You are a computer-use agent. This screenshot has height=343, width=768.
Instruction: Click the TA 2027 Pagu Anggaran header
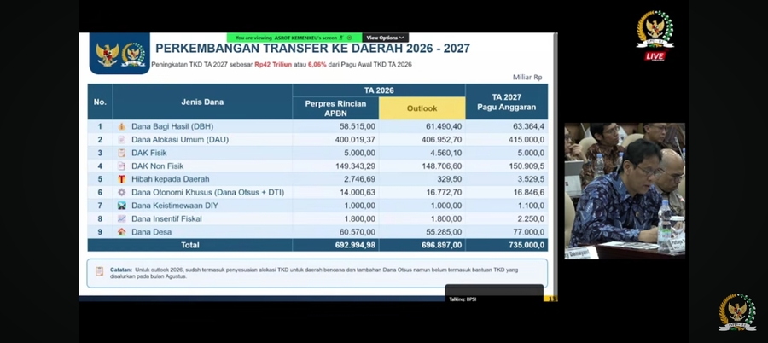[506, 102]
